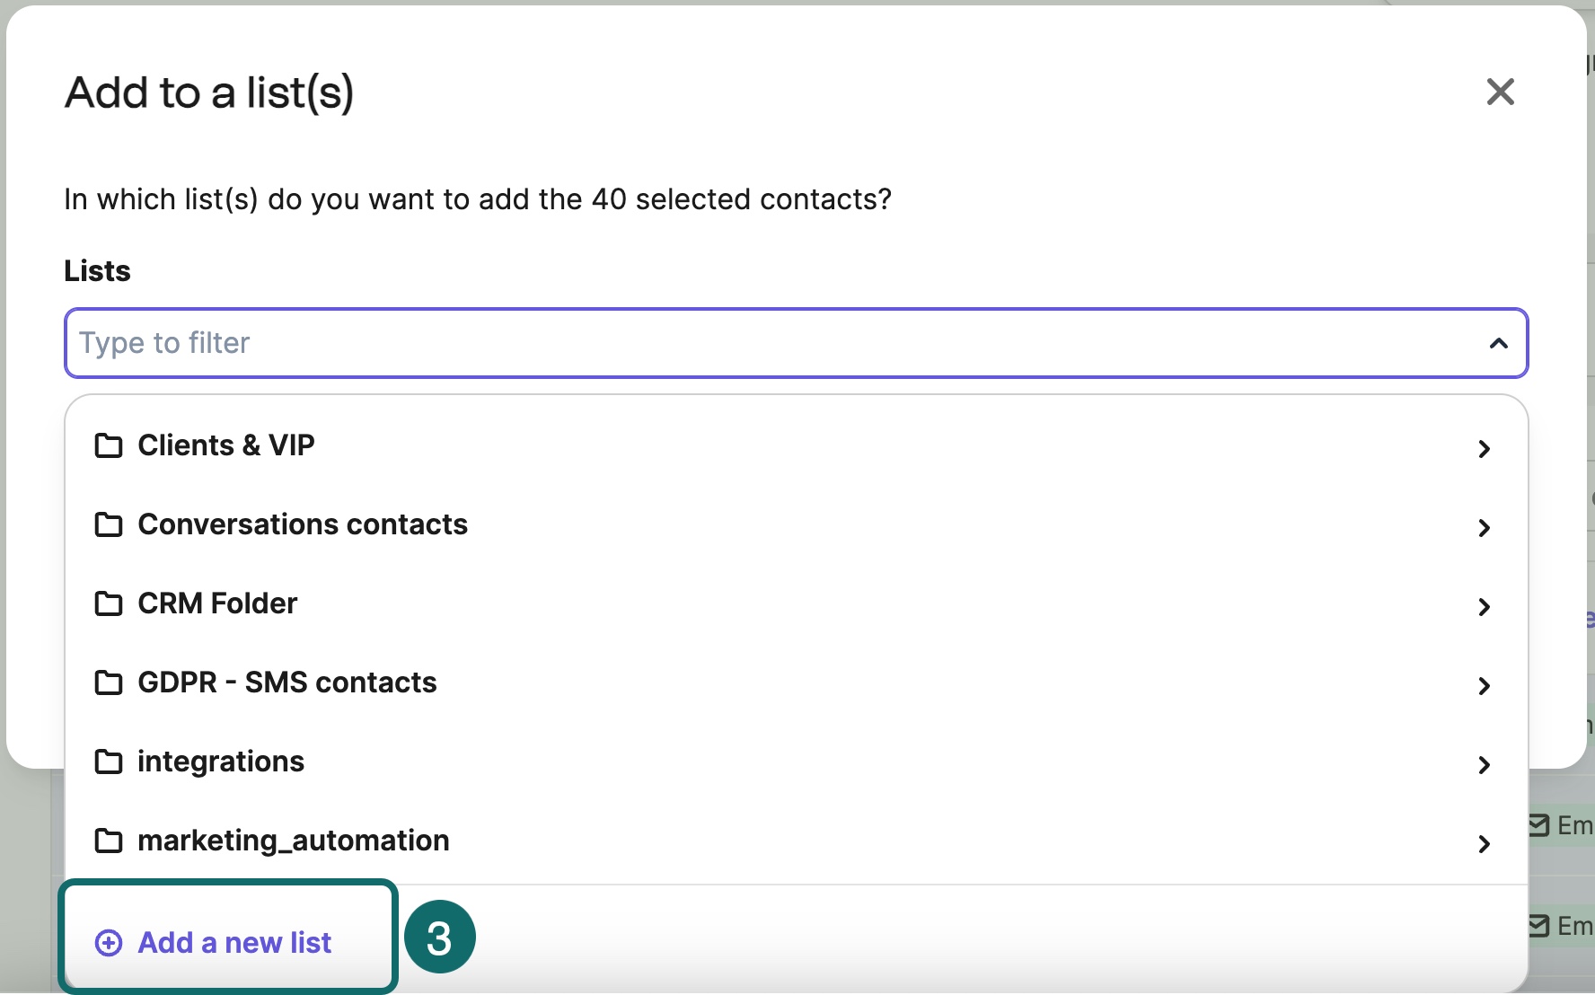
Task: Close the Add to a list(s) dialog
Action: tap(1501, 92)
